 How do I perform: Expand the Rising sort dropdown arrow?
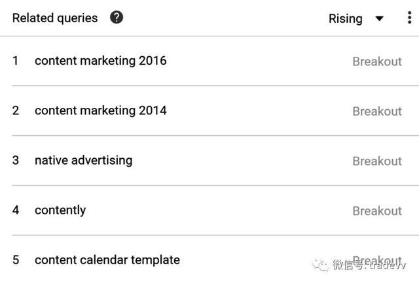[x=380, y=18]
